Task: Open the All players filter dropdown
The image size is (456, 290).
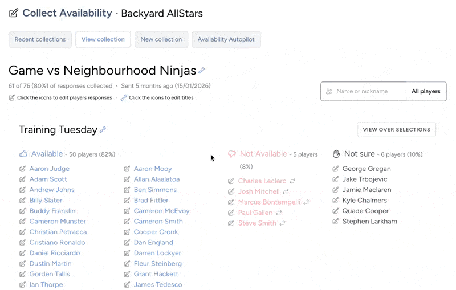Action: coord(426,91)
